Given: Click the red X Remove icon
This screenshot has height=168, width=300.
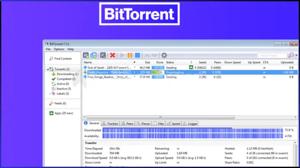Looking at the screenshot, I should pyautogui.click(x=113, y=55).
